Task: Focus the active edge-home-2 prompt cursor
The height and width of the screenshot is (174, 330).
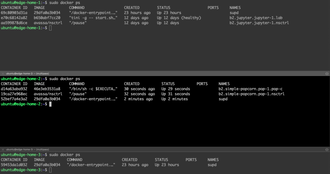Action: point(50,104)
